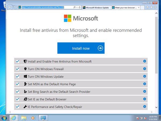Click the Action Center flag tray icon
Screen dimensions: 161x121
point(138,118)
